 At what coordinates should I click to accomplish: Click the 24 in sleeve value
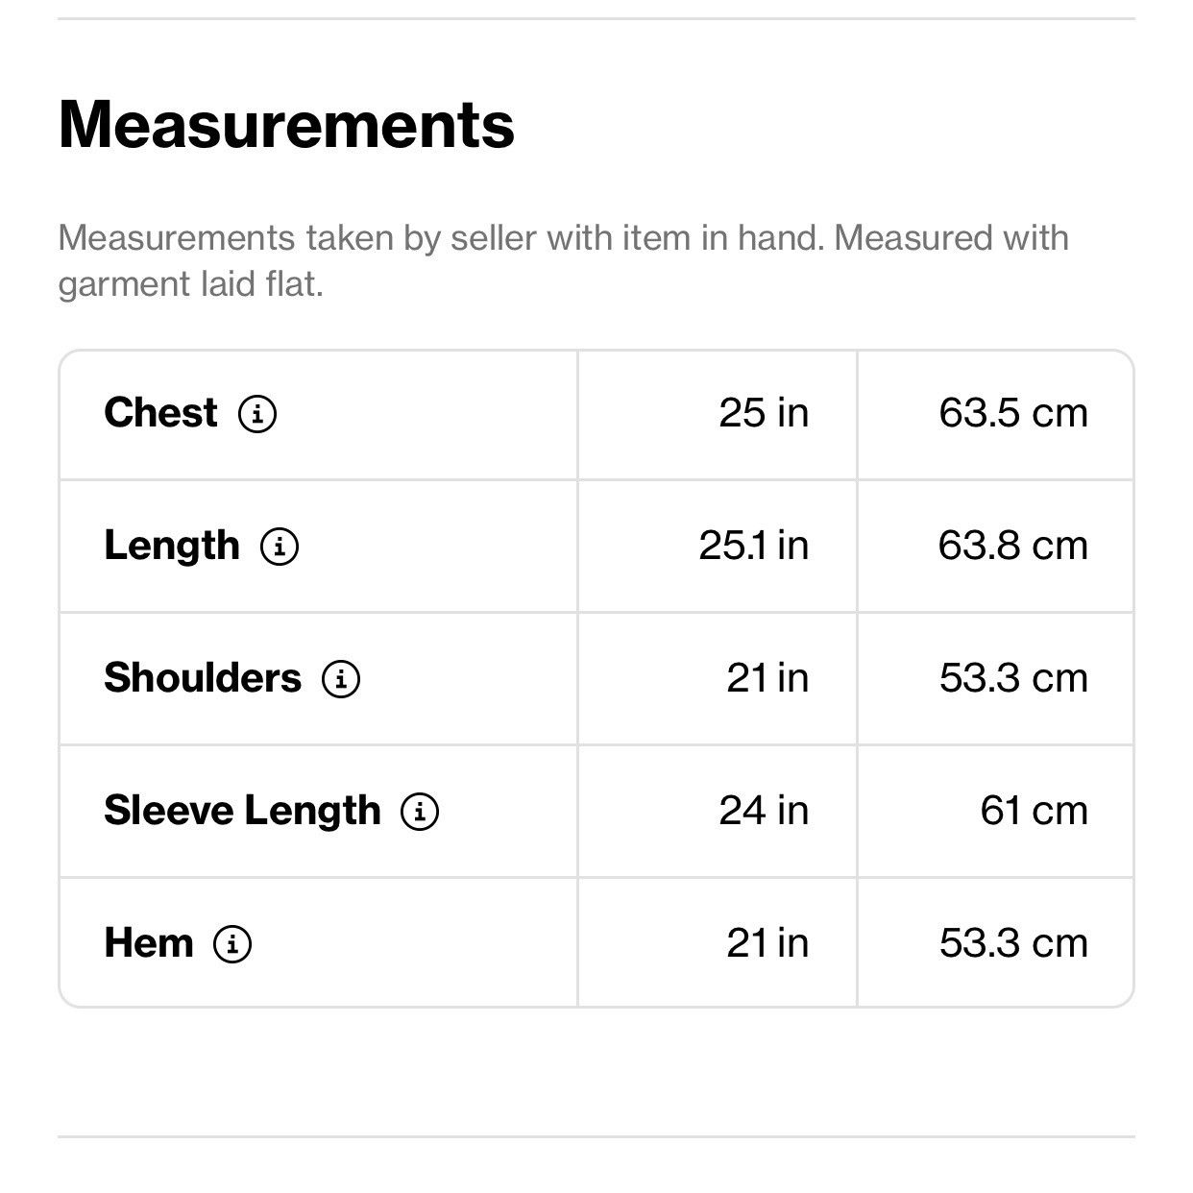point(764,811)
